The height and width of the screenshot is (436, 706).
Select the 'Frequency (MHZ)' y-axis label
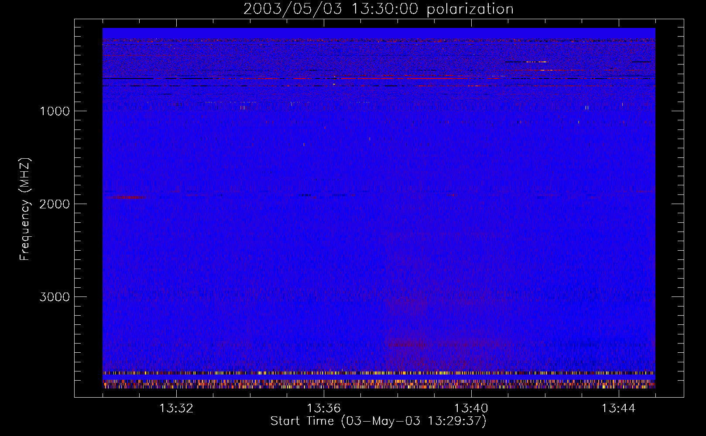(x=25, y=209)
